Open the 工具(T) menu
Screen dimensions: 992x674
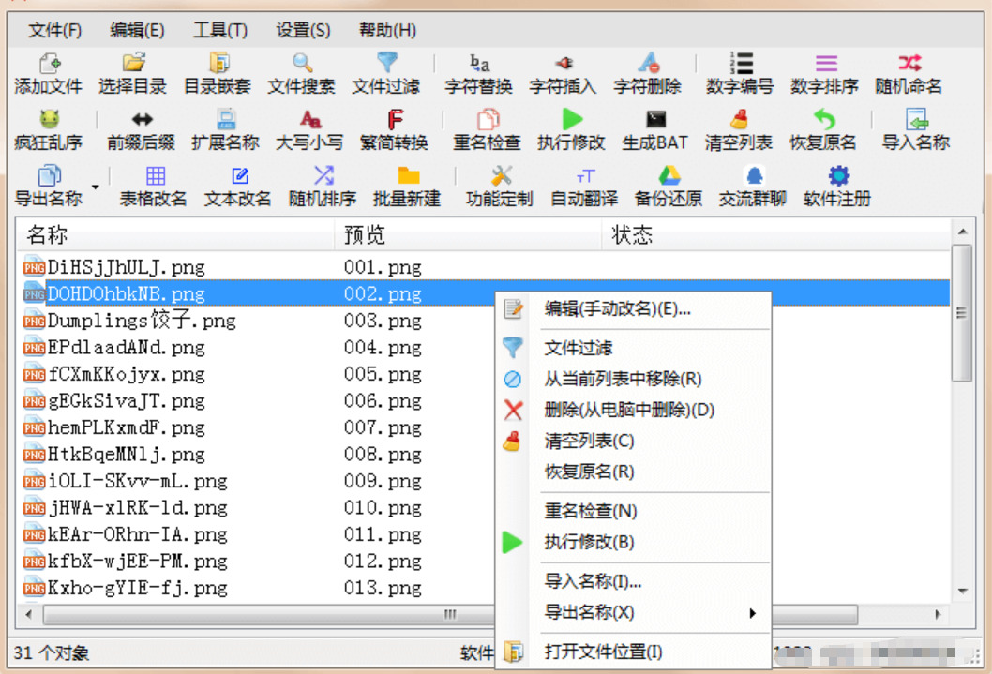click(220, 30)
